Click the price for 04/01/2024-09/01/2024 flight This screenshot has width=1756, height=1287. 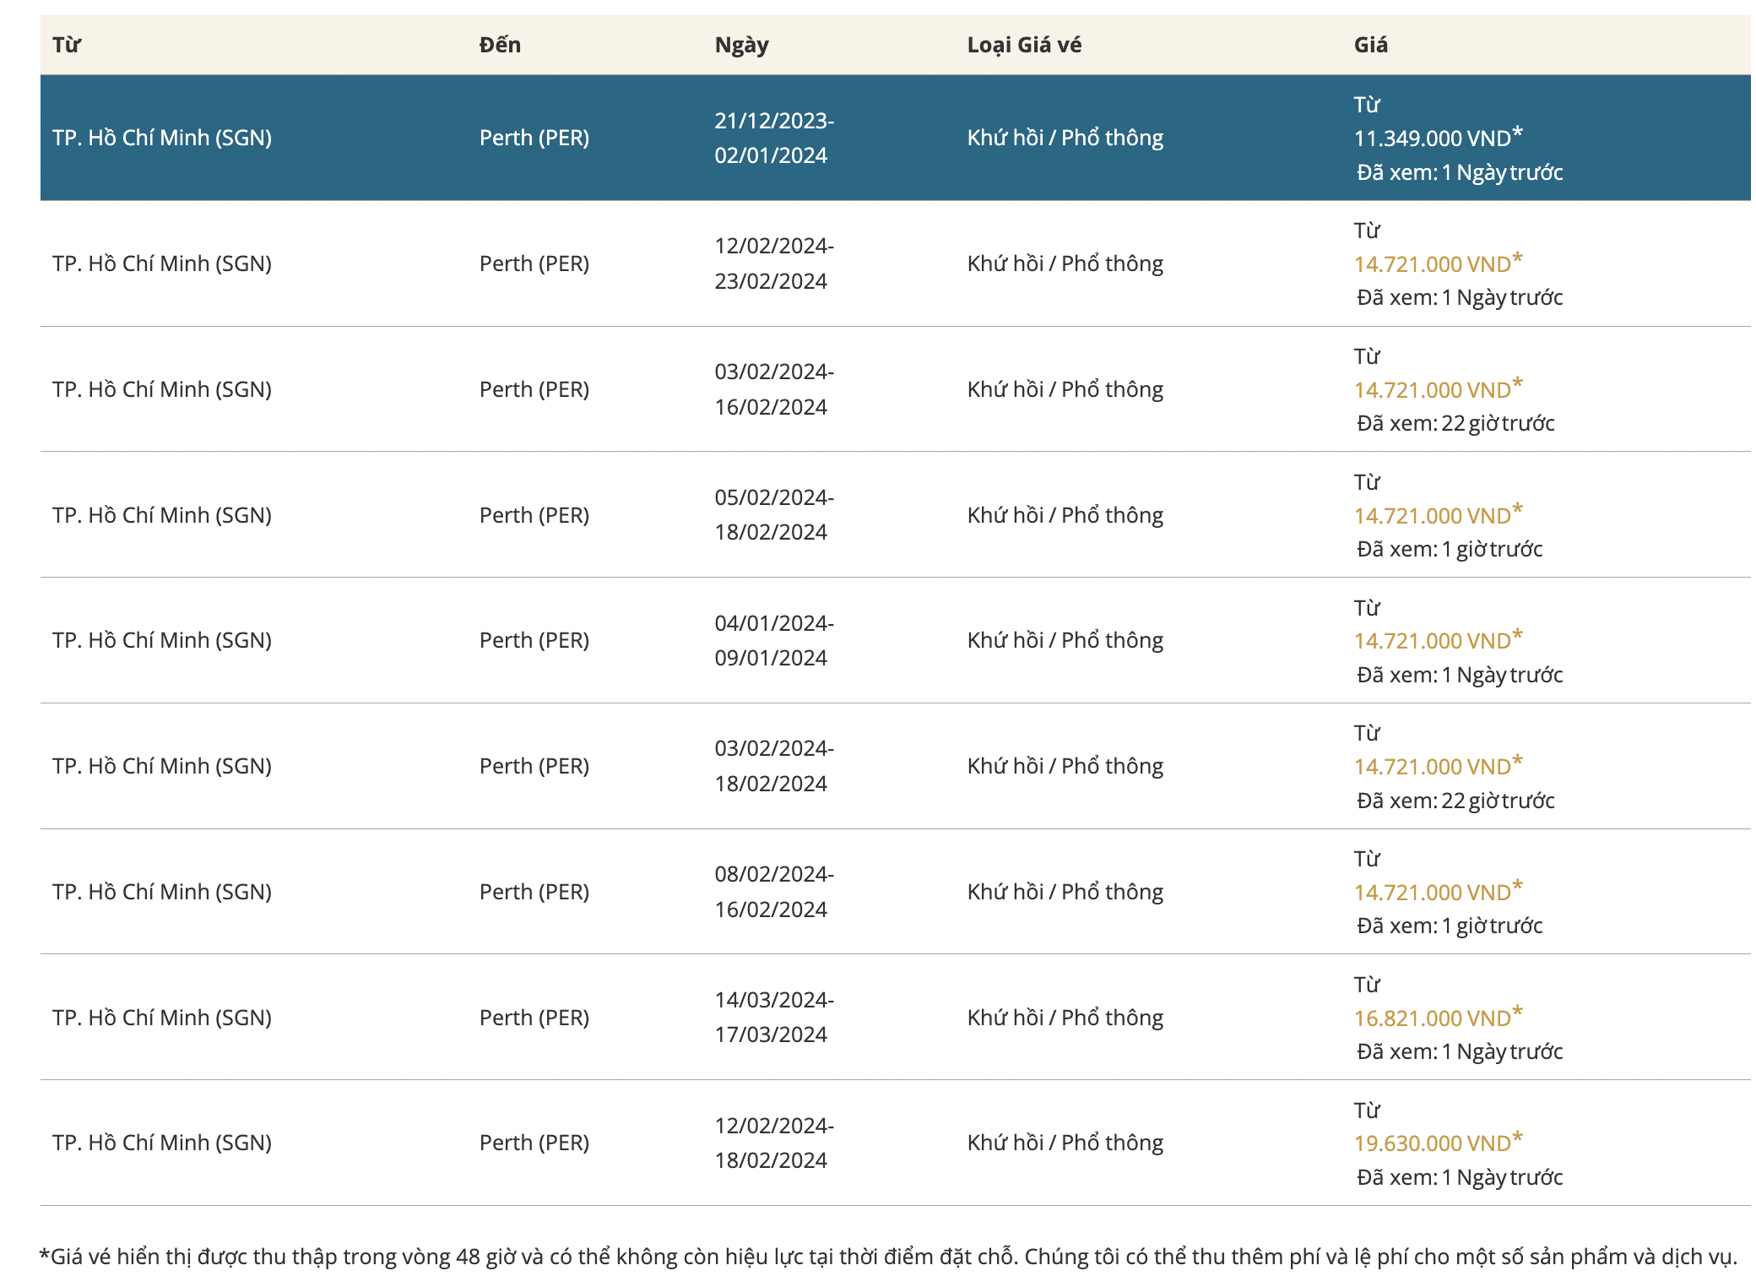point(1432,641)
